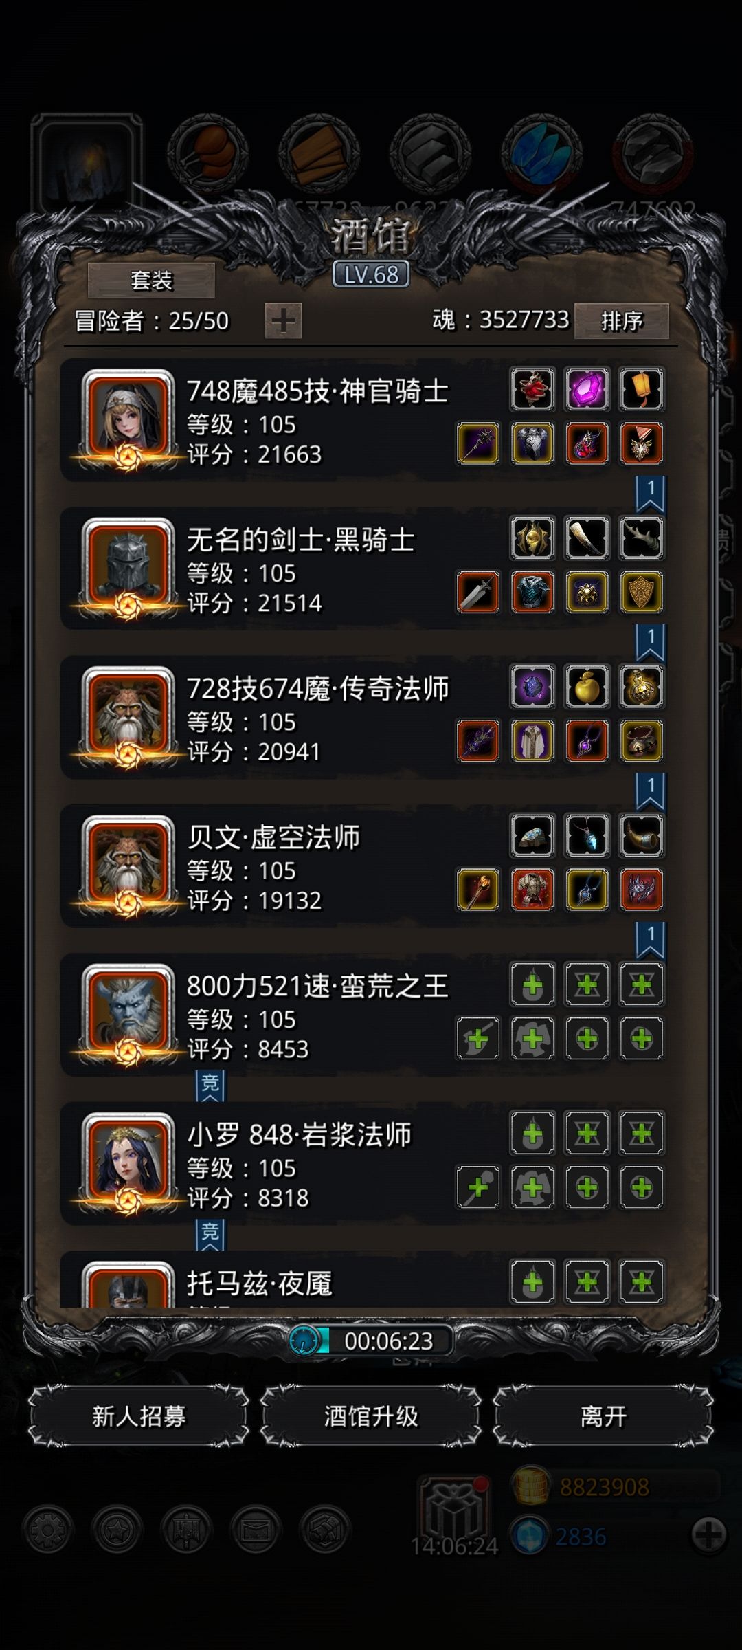
Task: Click the plus icon beside adventurer count
Action: 283,320
